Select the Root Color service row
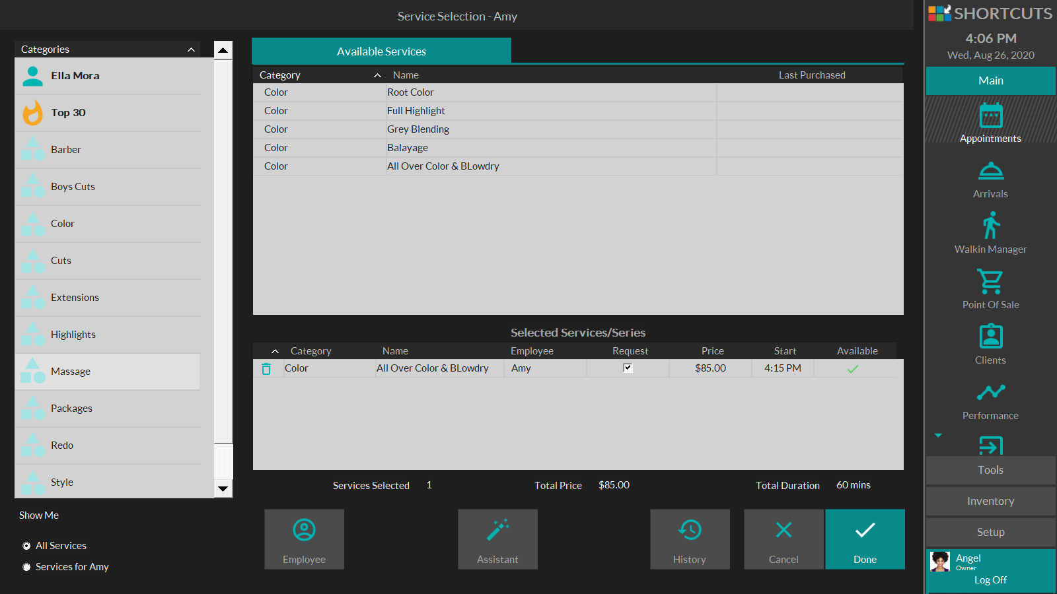The image size is (1057, 594). point(578,92)
